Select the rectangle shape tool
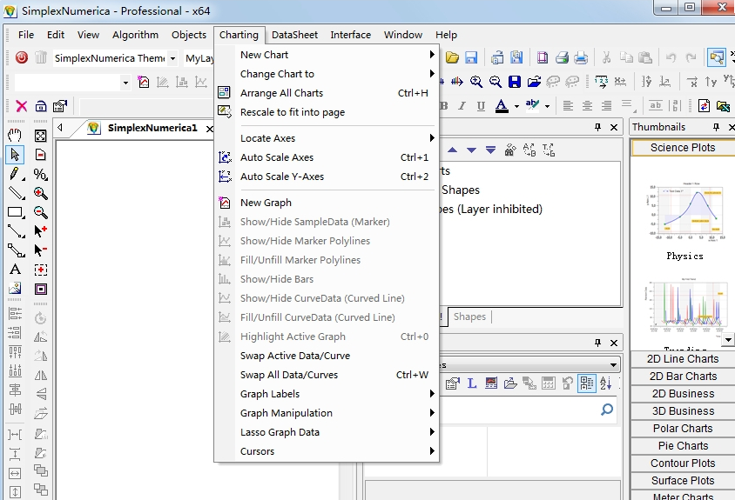The height and width of the screenshot is (500, 735). point(15,212)
